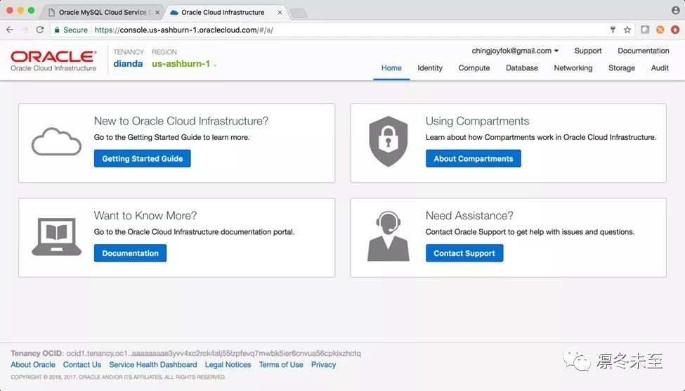Open the Terms of Use link
Viewport: 685px width, 391px height.
(x=281, y=365)
